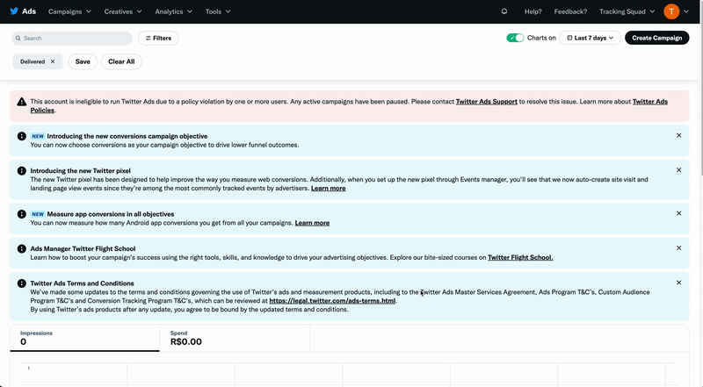Click the info icon beside new Twitter pixel notice
Screen dimensions: 703x387
tap(21, 170)
